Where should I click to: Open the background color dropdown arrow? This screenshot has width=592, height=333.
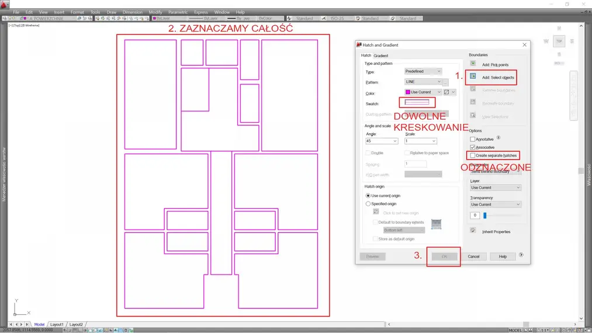point(453,92)
